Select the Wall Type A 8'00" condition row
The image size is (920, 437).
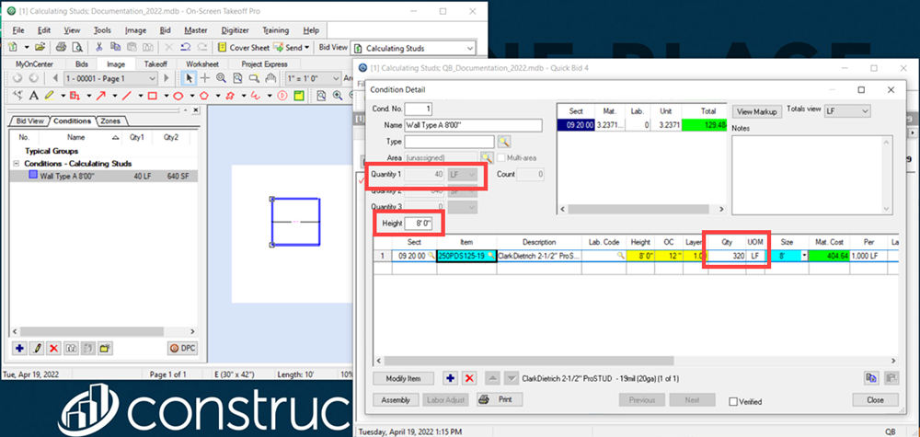104,176
